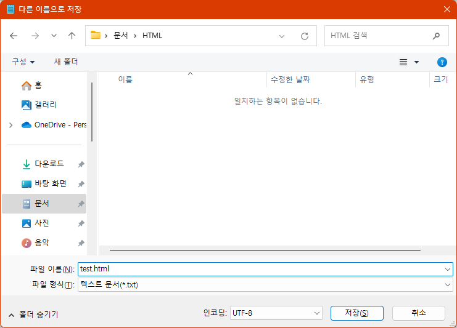Select 문서 in the address breadcrumb

coord(121,36)
